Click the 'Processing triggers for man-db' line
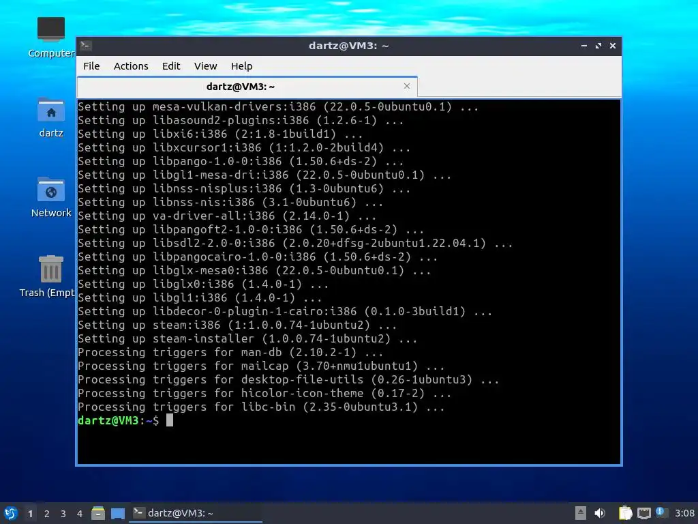 (x=230, y=353)
